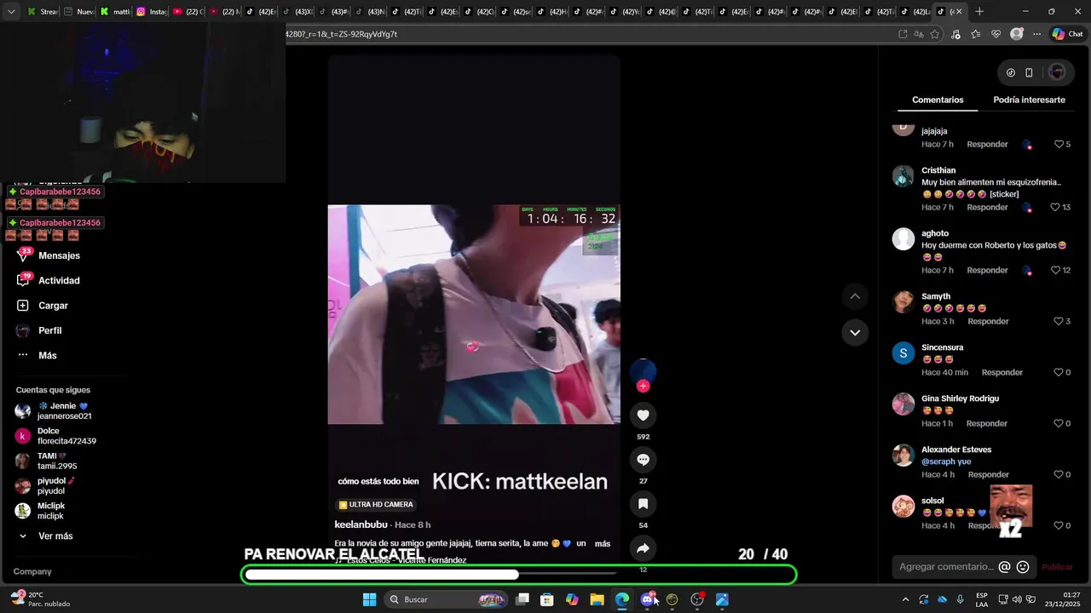Insert a mention with the @ icon

tap(1004, 567)
